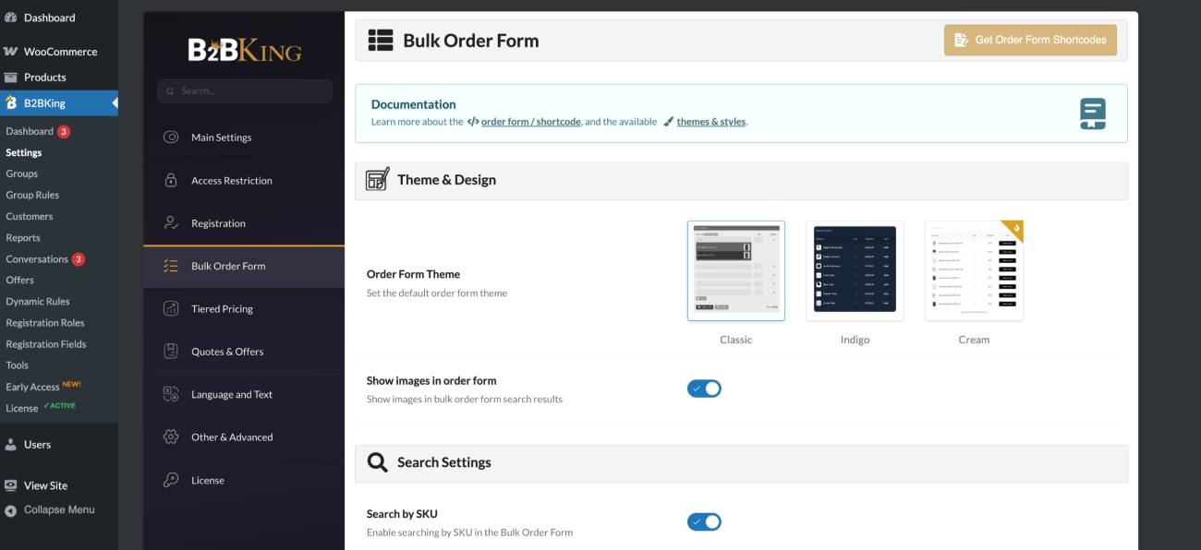The width and height of the screenshot is (1201, 550).
Task: Click the B2BKing logo
Action: click(x=245, y=48)
